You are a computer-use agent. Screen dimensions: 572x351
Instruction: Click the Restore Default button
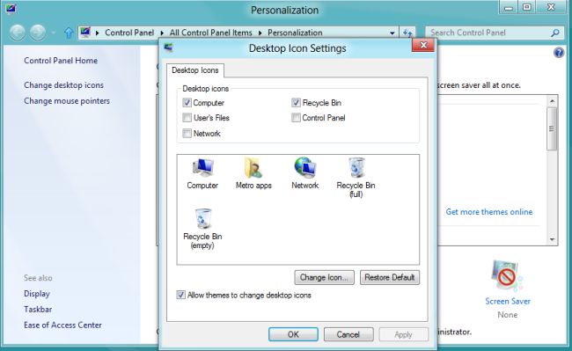click(x=390, y=277)
